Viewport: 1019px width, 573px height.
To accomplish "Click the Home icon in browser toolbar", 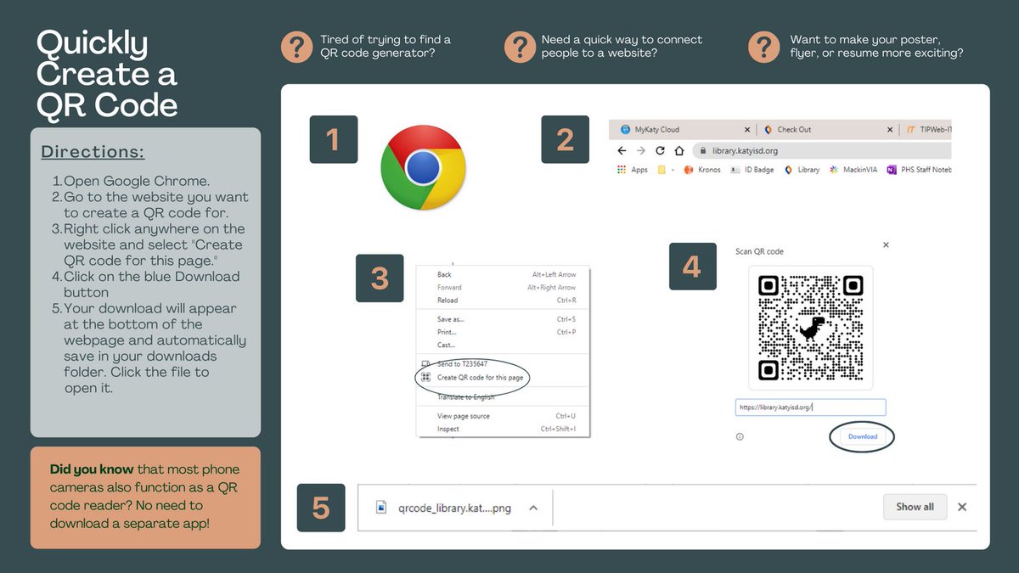I will (678, 150).
